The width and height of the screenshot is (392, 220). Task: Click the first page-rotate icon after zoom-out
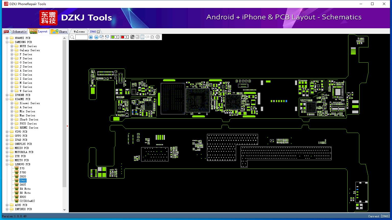(102, 37)
